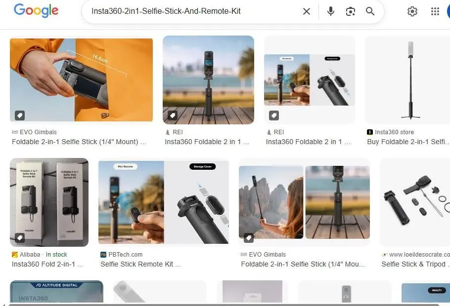
Task: Click 'Buy Foldable 2-in-1 Selfi...' title
Action: pos(408,142)
